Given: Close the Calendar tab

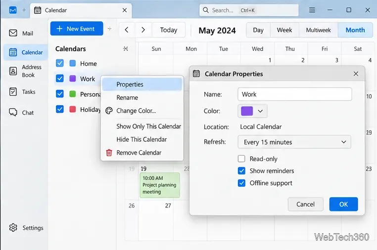Looking at the screenshot, I should pyautogui.click(x=125, y=10).
